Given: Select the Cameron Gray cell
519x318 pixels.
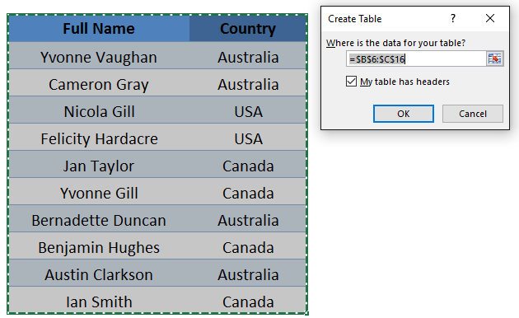Looking at the screenshot, I should (x=99, y=83).
